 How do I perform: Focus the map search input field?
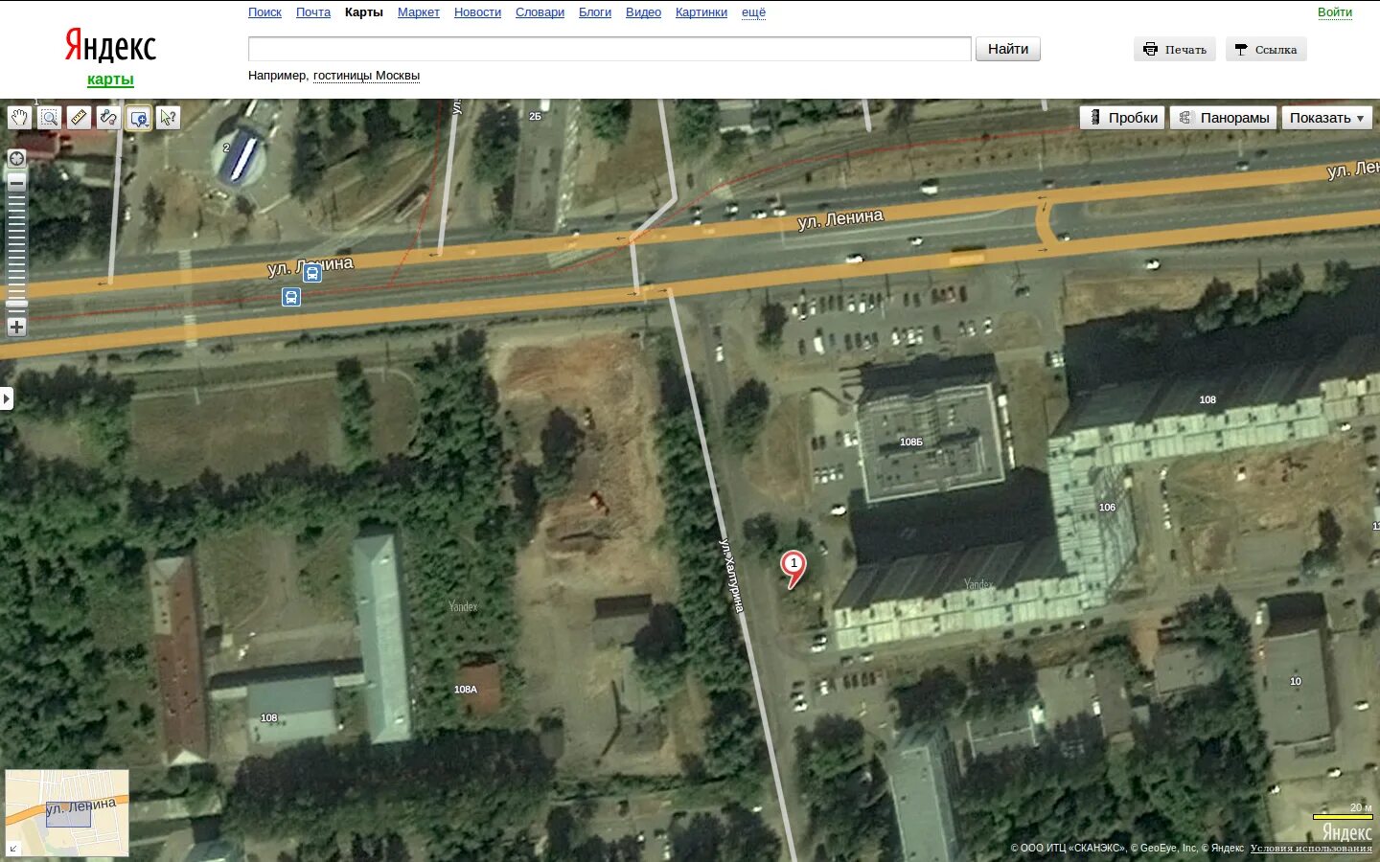click(609, 49)
